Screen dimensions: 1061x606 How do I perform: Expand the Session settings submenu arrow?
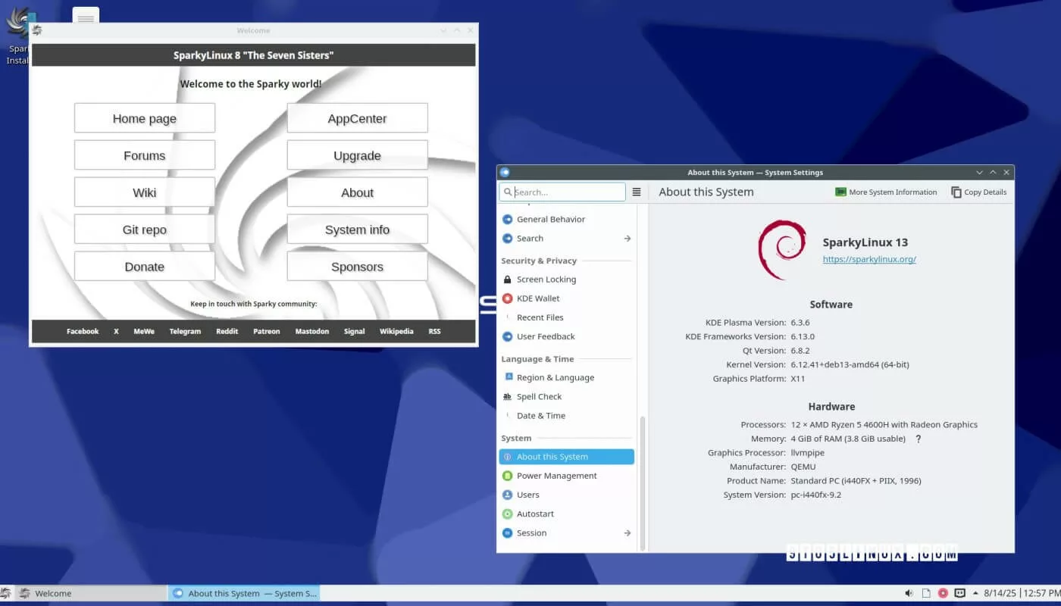pos(628,533)
